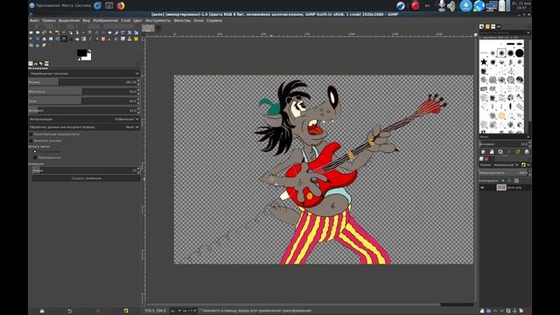This screenshot has height=315, width=560.
Task: Select the Fuzzy Select wand tool
Action: 51,32
